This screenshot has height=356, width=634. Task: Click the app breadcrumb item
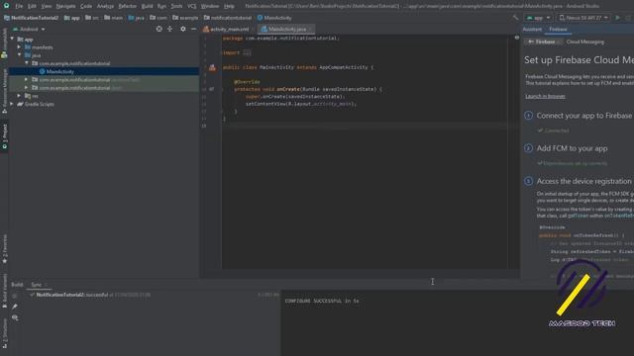(72, 18)
